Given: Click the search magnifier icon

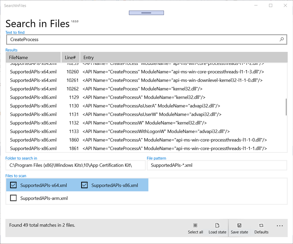Looking at the screenshot, I should (x=282, y=39).
